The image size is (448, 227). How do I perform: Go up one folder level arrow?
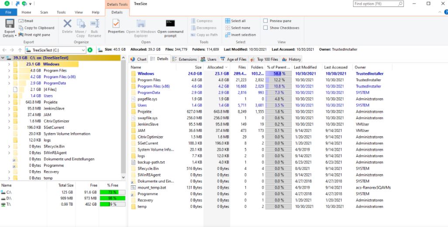[x=20, y=50]
